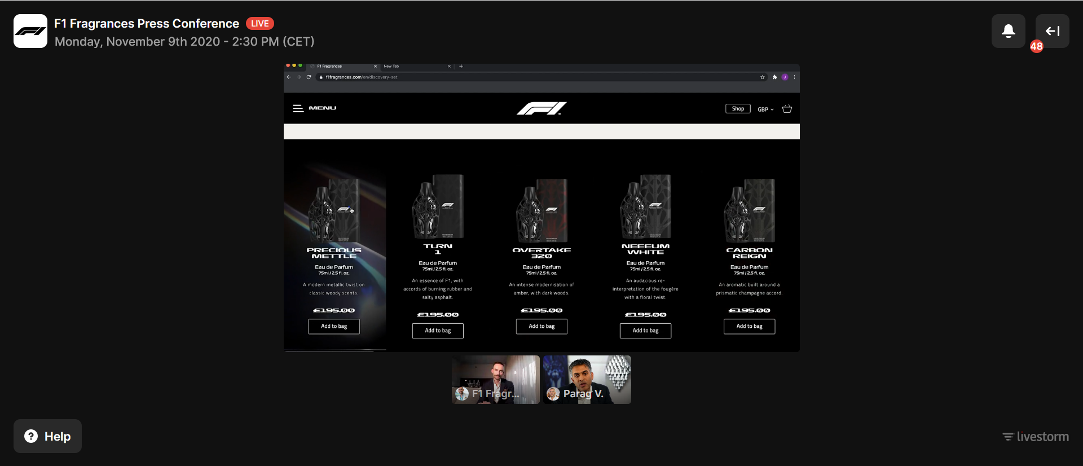Screen dimensions: 1083x466
Task: Open the browser three-dot menu
Action: click(x=795, y=77)
